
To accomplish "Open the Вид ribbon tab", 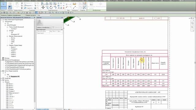I will (x=85, y=1).
